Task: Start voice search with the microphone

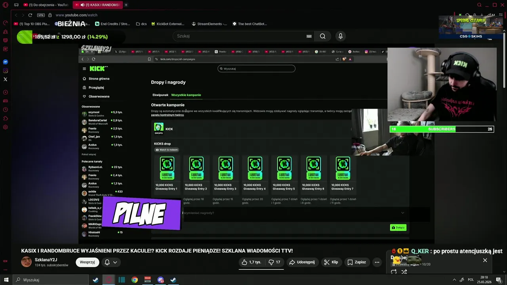Action: point(340,36)
